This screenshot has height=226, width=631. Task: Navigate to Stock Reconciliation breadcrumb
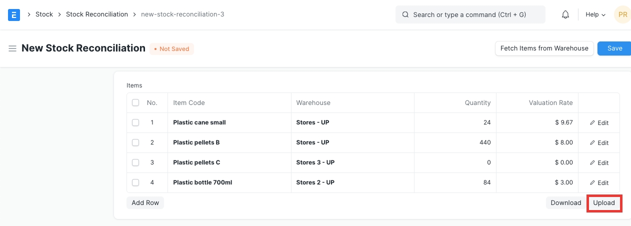pyautogui.click(x=97, y=14)
